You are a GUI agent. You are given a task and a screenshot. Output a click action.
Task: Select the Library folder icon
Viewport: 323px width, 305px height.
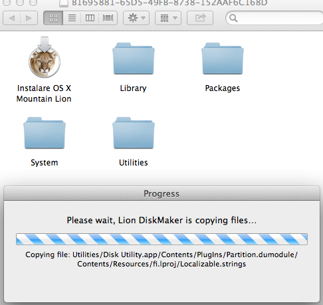134,58
